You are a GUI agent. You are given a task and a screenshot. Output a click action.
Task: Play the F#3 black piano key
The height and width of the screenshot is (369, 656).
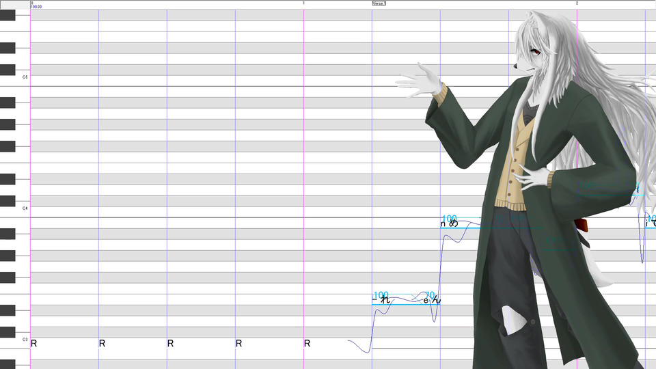click(8, 277)
